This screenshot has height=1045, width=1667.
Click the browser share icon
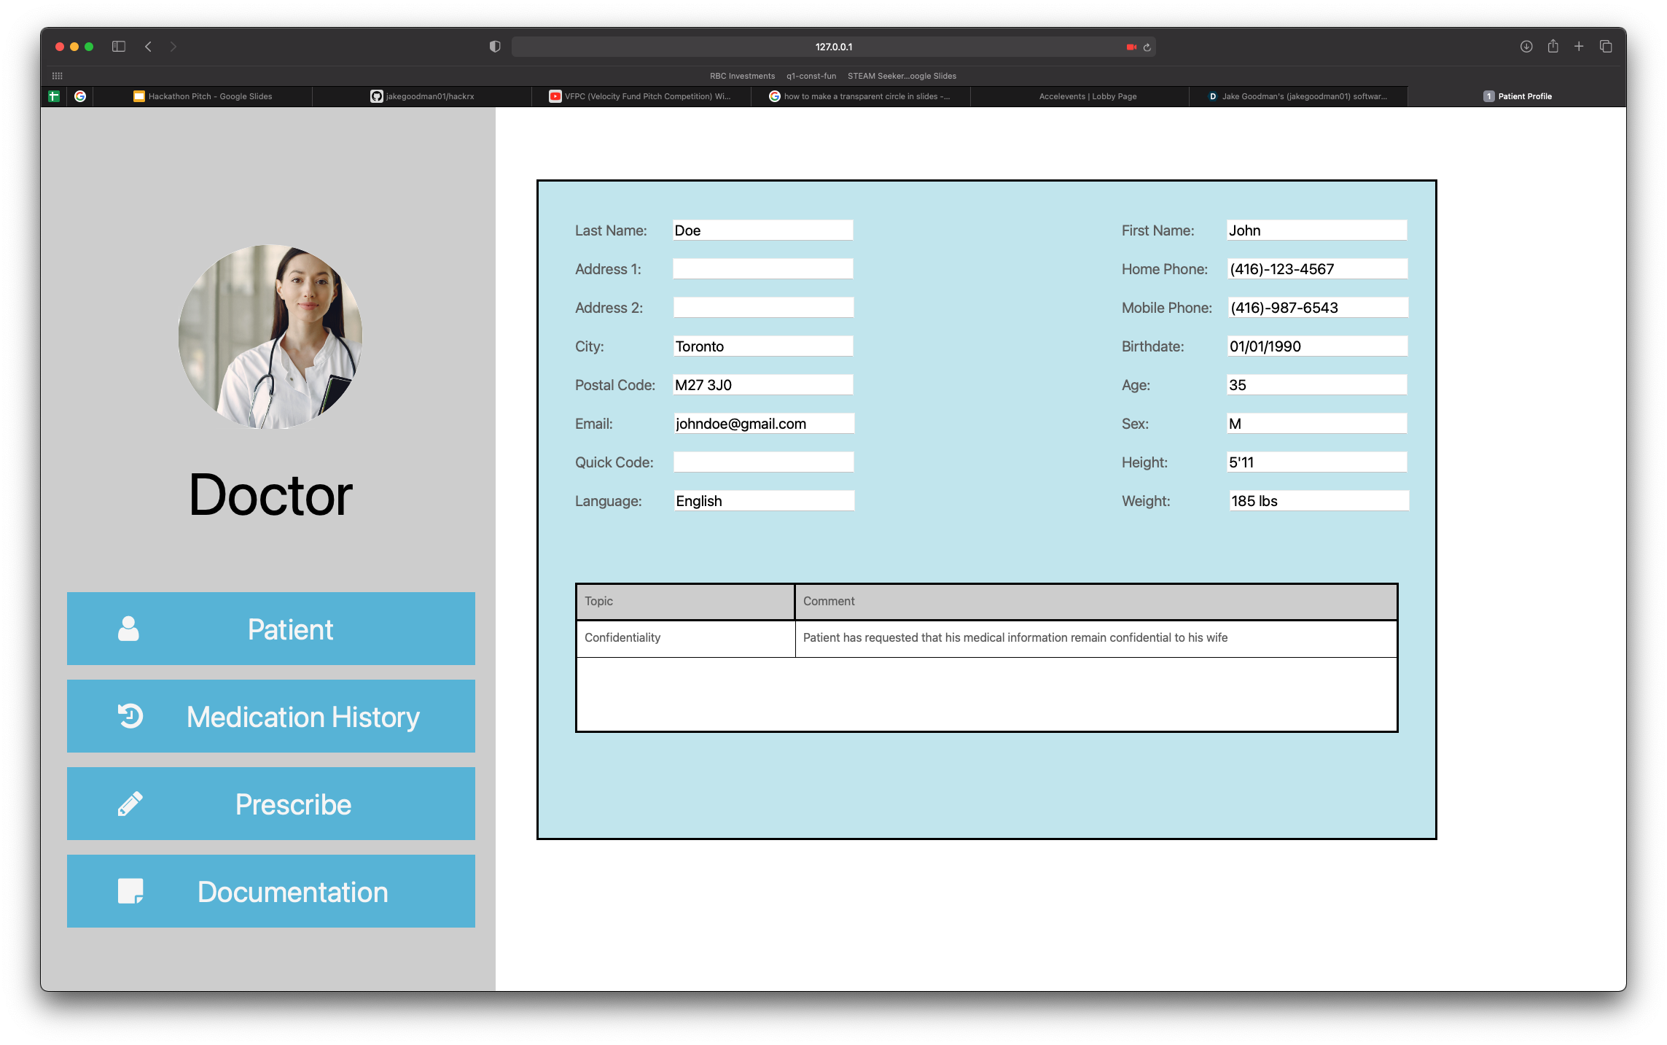tap(1553, 47)
